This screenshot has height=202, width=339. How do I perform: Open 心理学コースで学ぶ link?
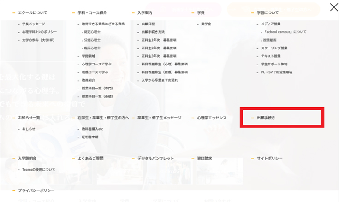point(97,64)
